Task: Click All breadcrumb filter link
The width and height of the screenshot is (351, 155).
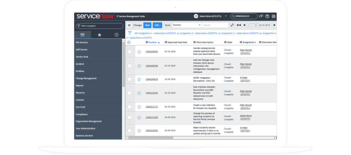Action: pos(136,33)
